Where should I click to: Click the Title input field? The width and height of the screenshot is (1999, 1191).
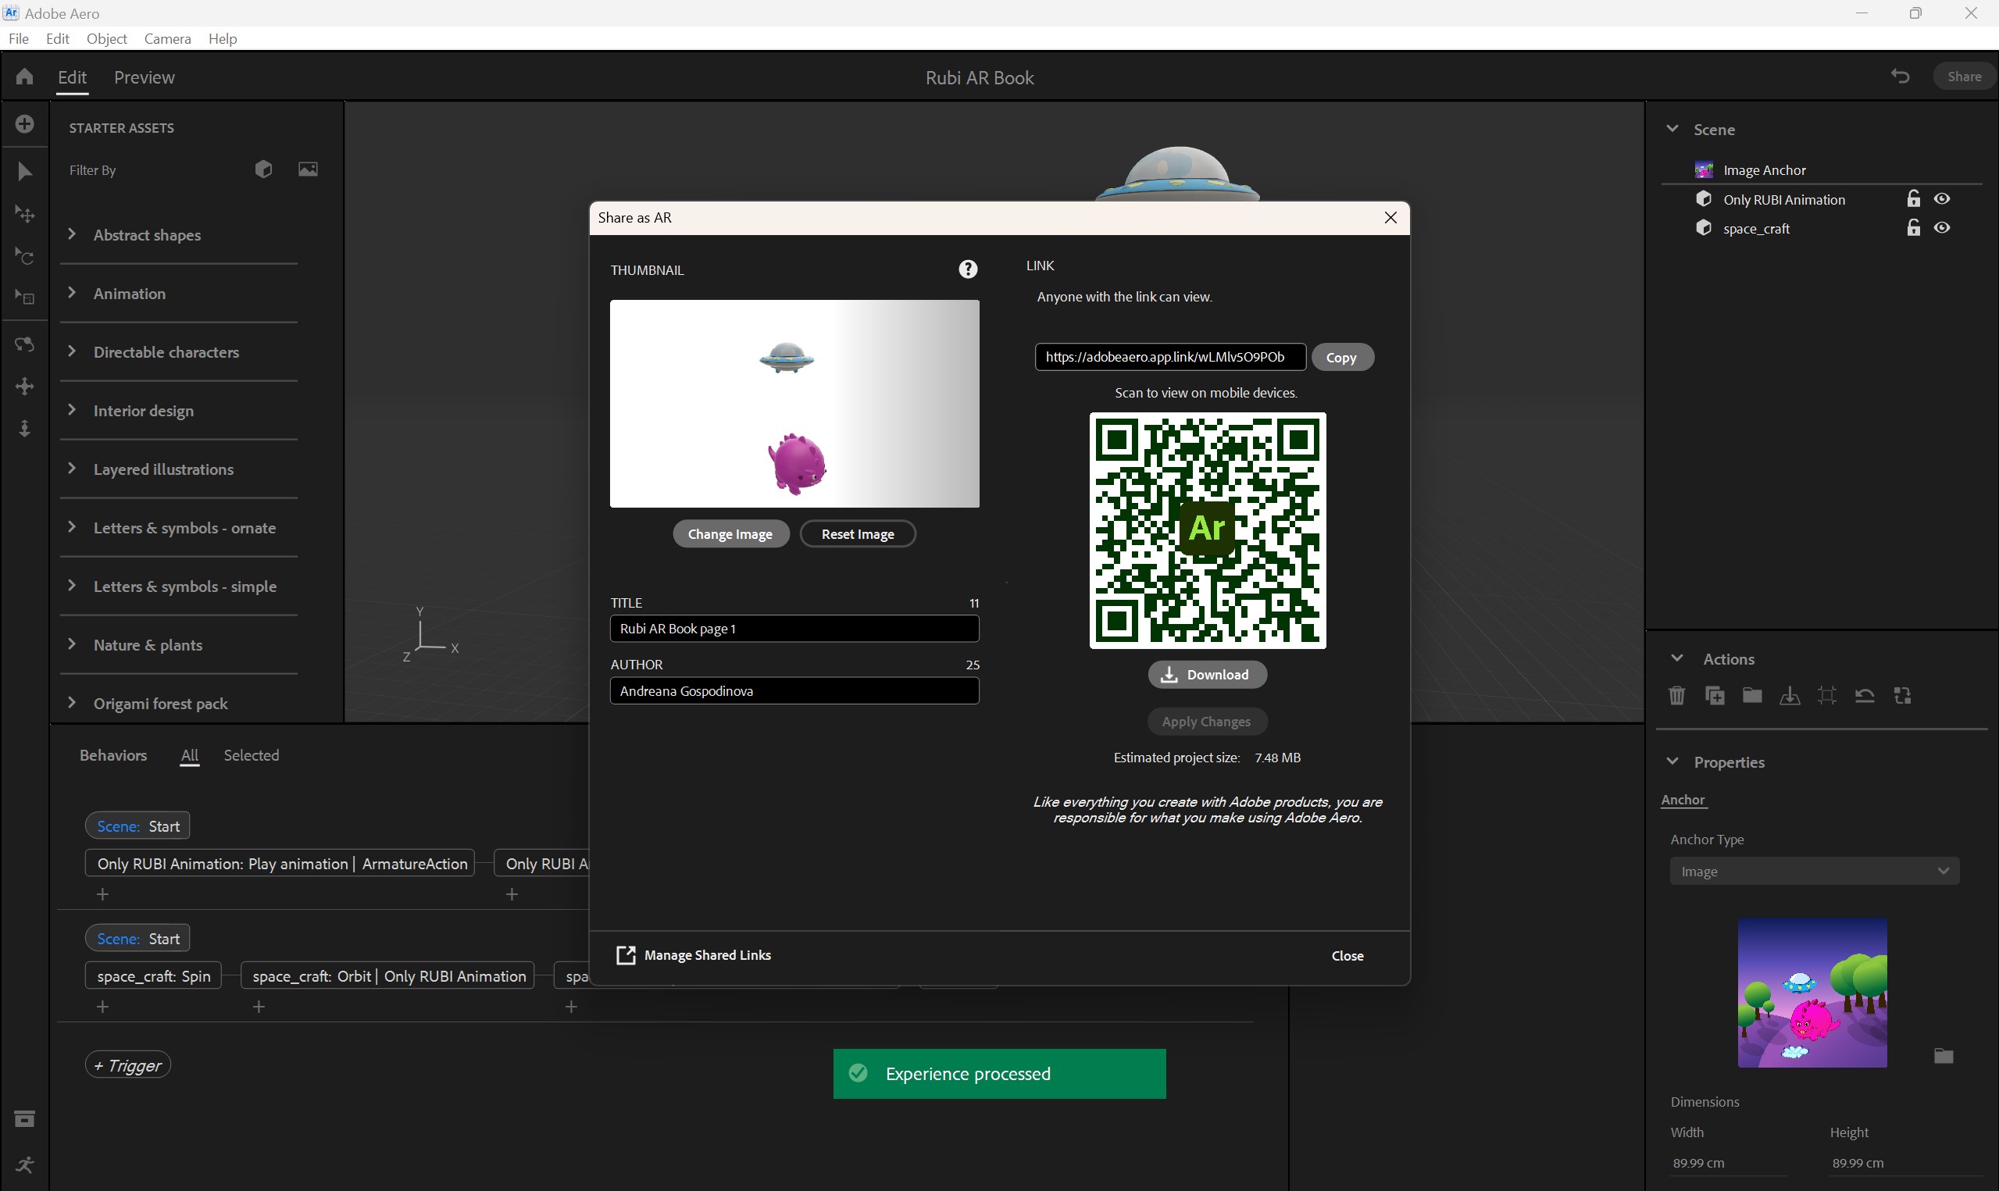(794, 628)
